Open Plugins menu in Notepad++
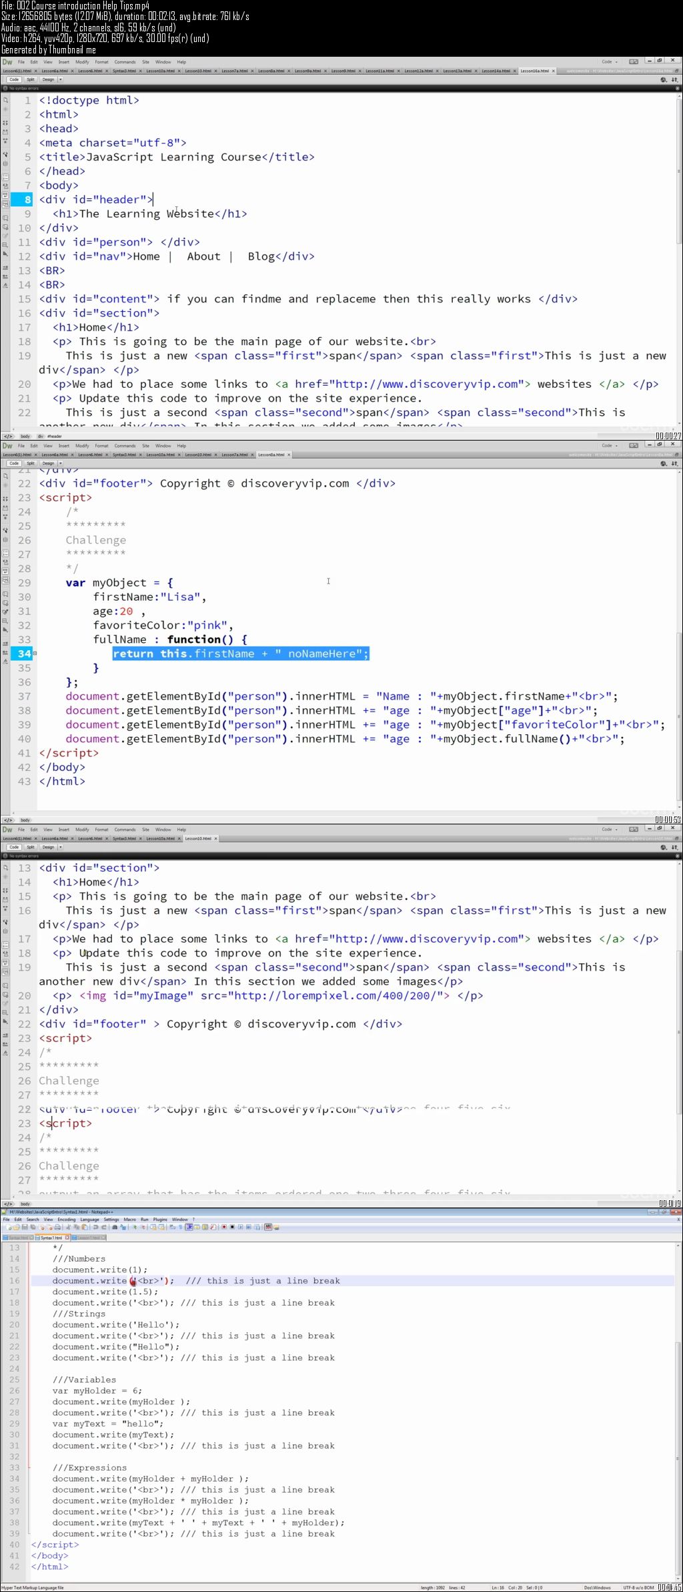 coord(160,1220)
